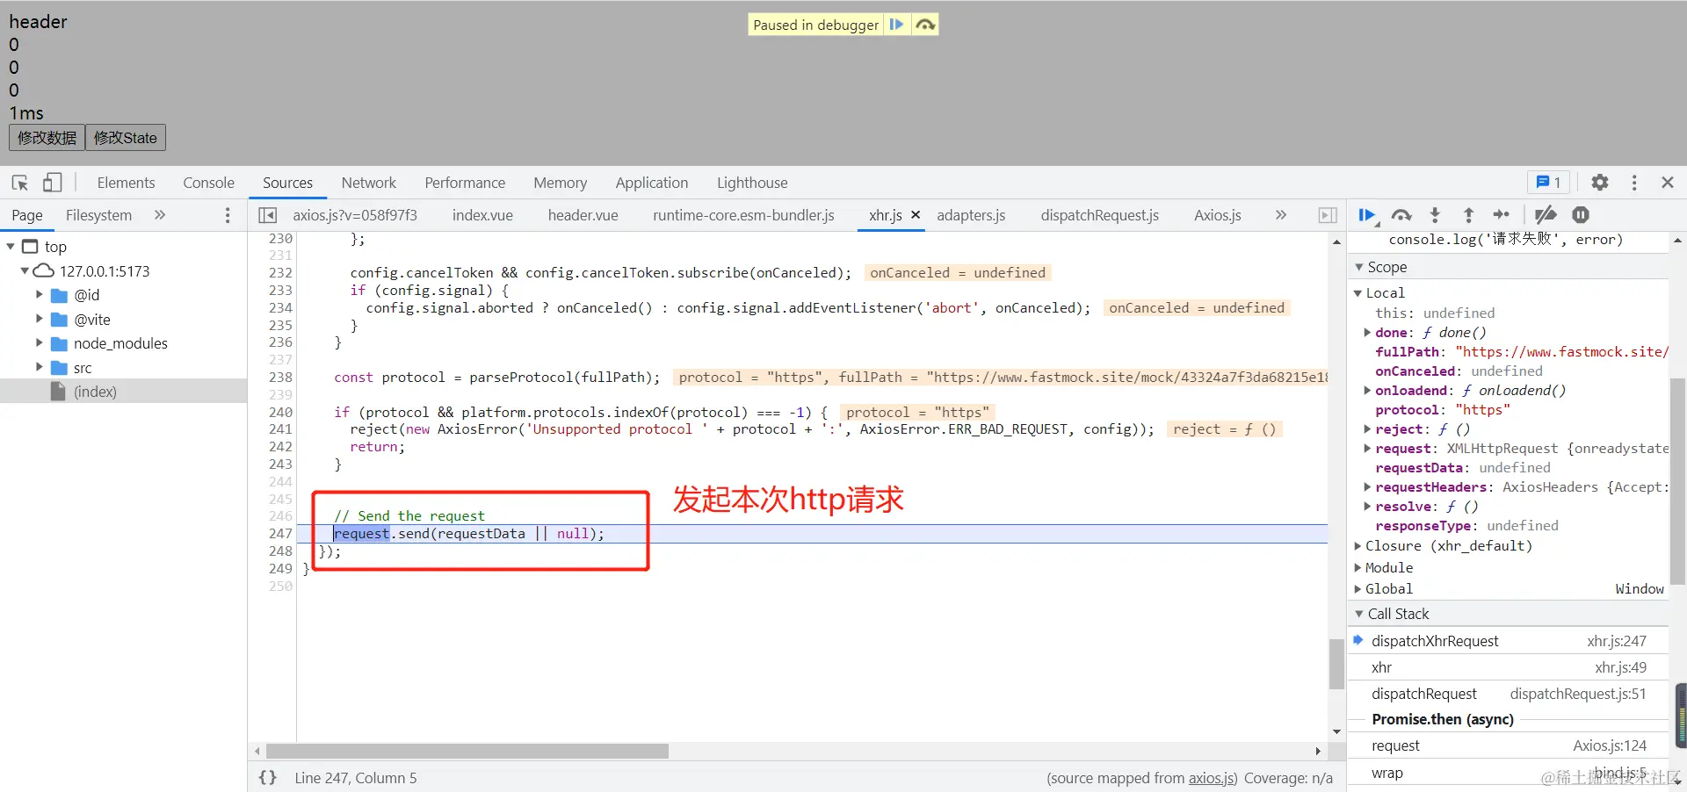The image size is (1687, 792).
Task: Expand the node_modules folder
Action: pos(39,343)
